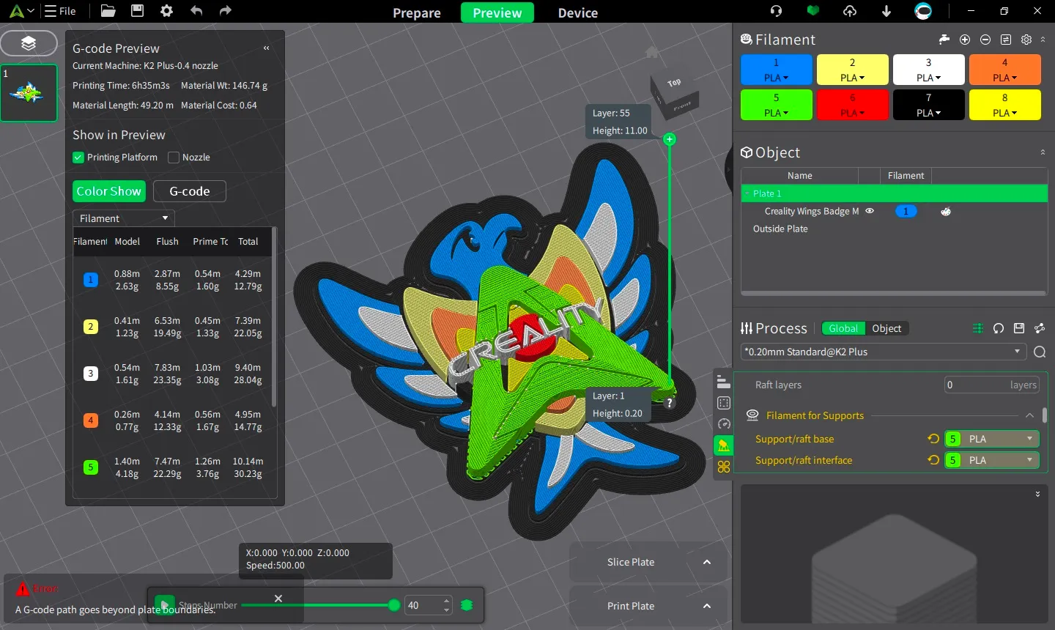Click the green layers icon beside step count
This screenshot has height=630, width=1055.
(467, 605)
